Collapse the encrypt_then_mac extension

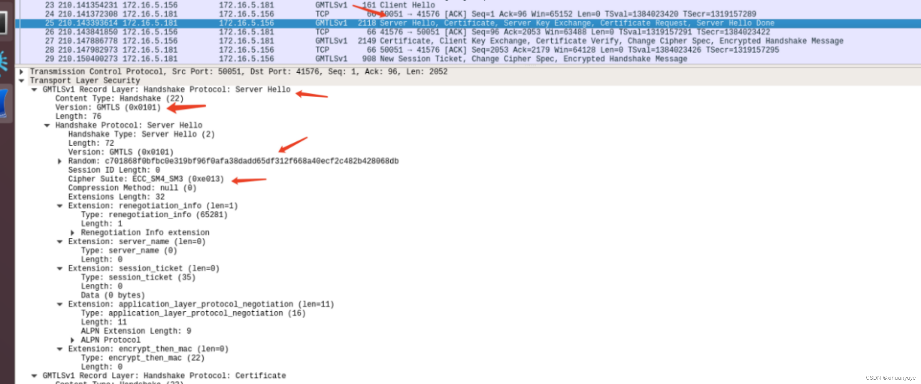(x=60, y=349)
